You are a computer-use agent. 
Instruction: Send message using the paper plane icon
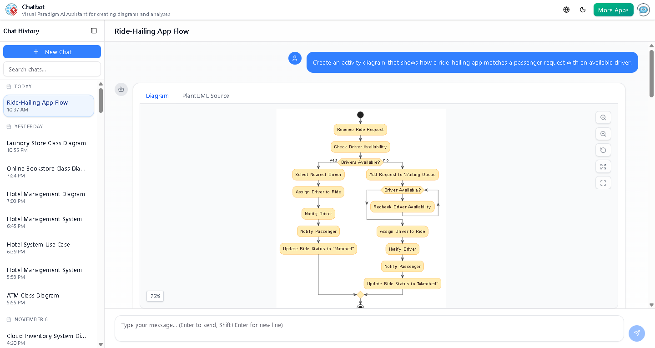tap(637, 333)
